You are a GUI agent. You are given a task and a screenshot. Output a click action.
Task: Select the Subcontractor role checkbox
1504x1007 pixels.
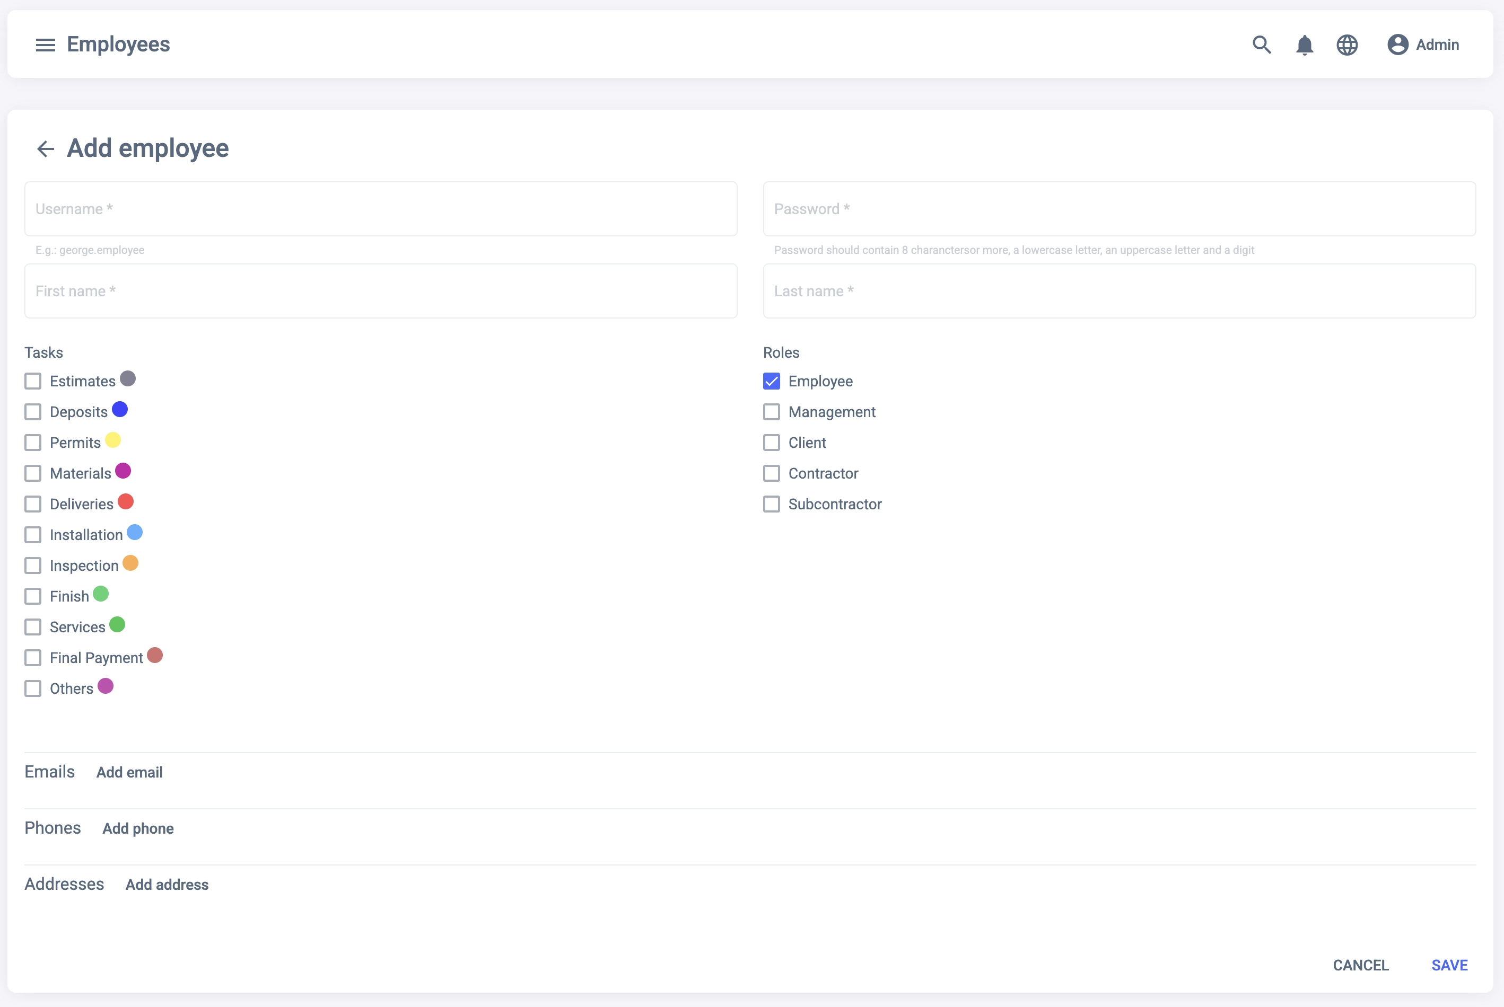(x=772, y=504)
